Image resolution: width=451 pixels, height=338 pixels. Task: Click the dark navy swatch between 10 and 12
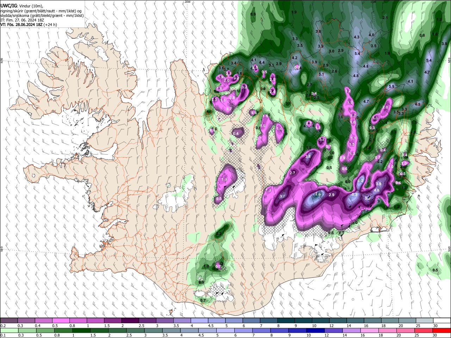tap(315, 330)
